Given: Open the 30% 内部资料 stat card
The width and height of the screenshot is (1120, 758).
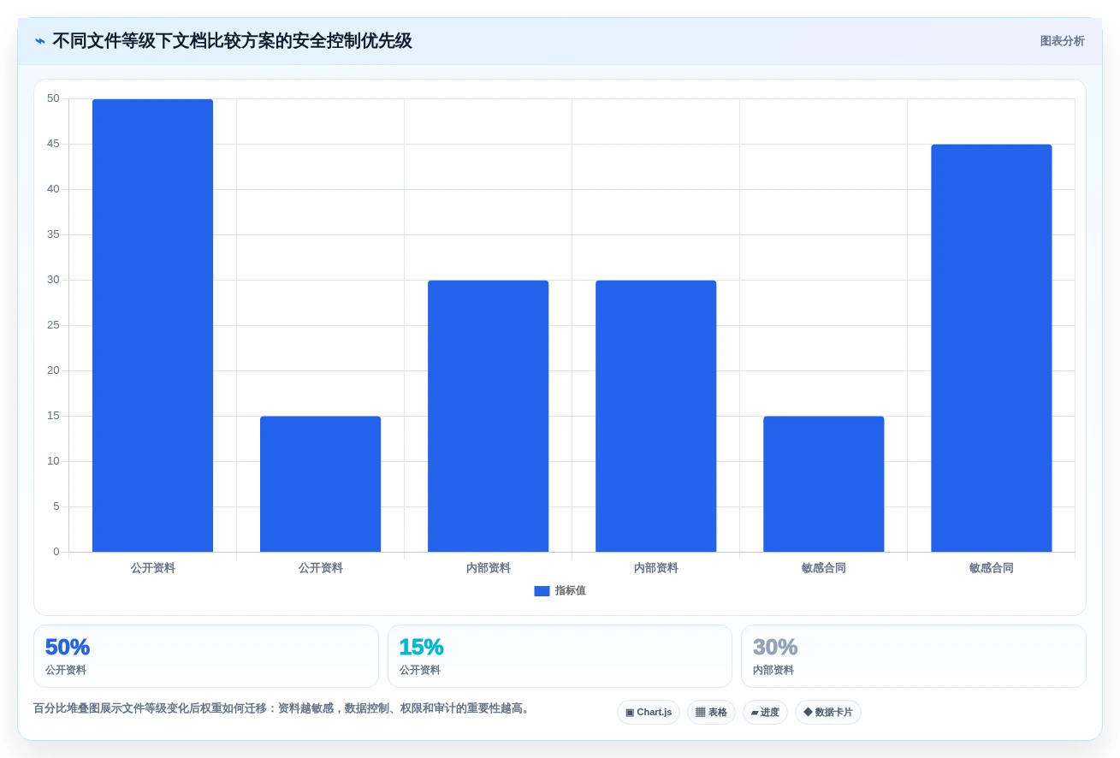Looking at the screenshot, I should coord(914,656).
